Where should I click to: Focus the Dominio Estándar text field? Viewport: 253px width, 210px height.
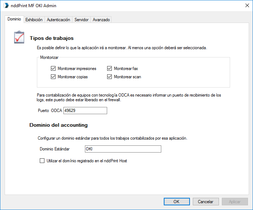tap(123, 149)
